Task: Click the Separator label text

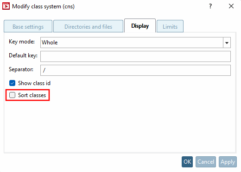Action: tap(21, 69)
